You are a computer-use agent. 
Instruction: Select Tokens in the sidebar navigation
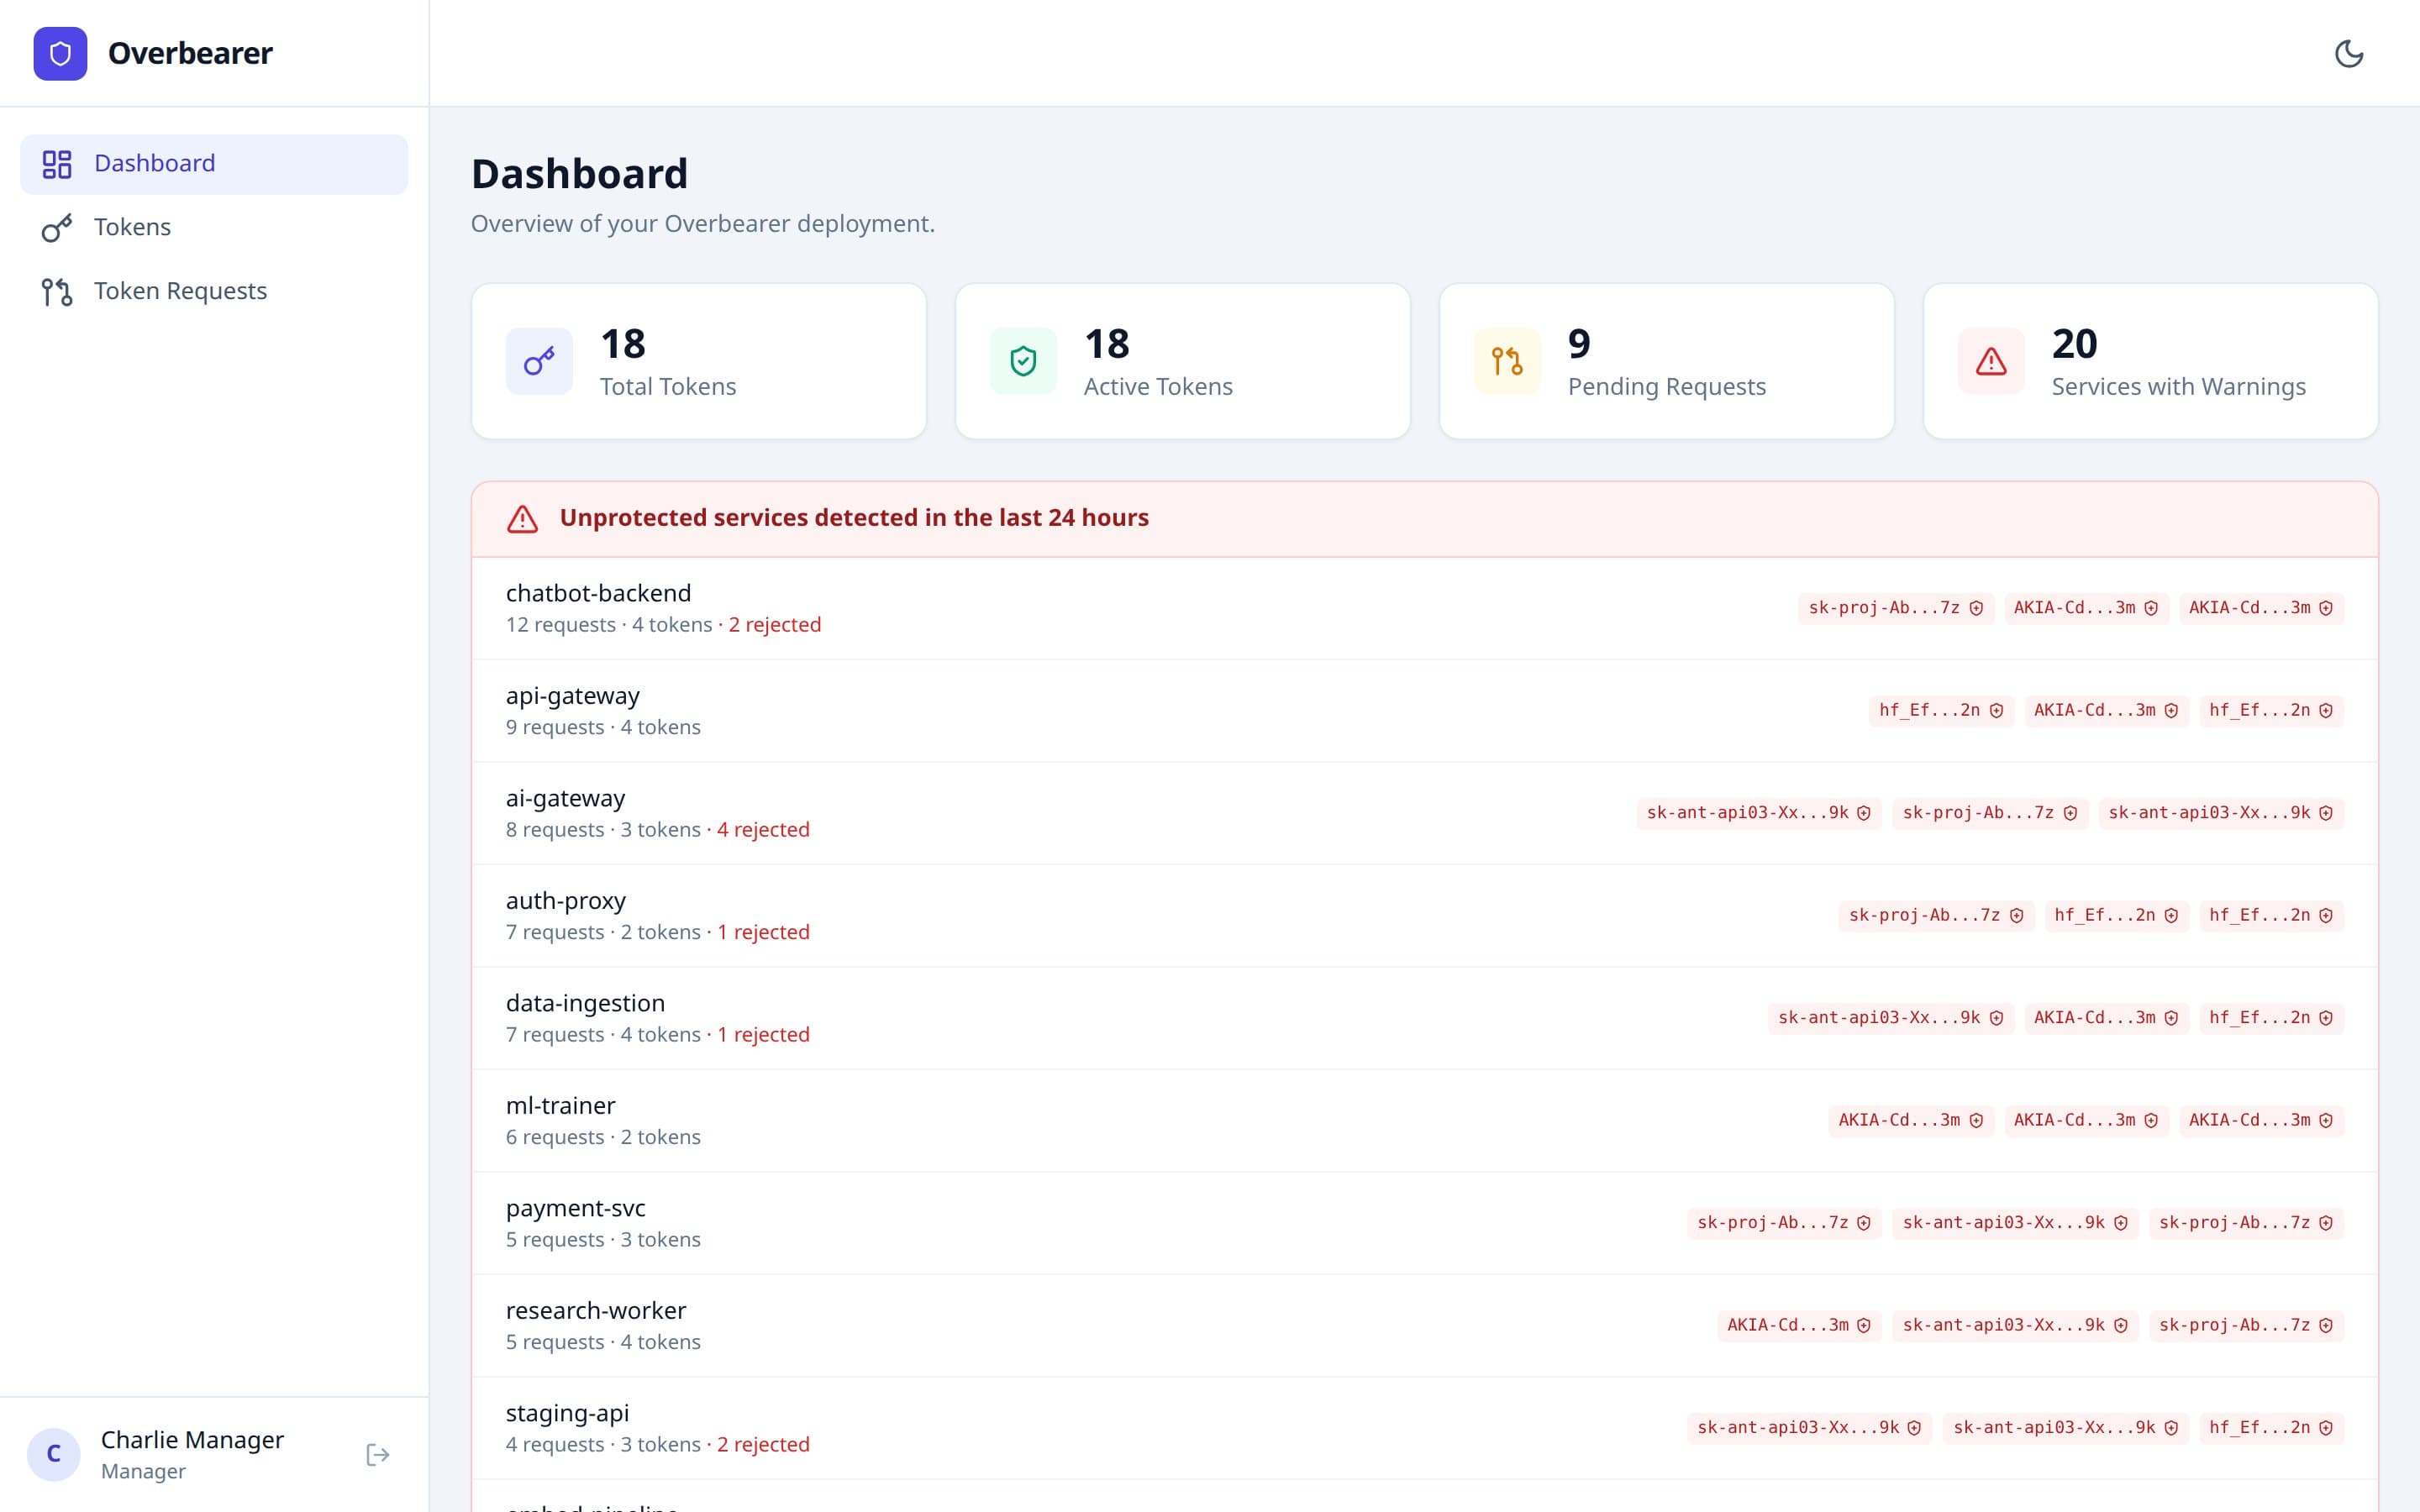(x=132, y=227)
